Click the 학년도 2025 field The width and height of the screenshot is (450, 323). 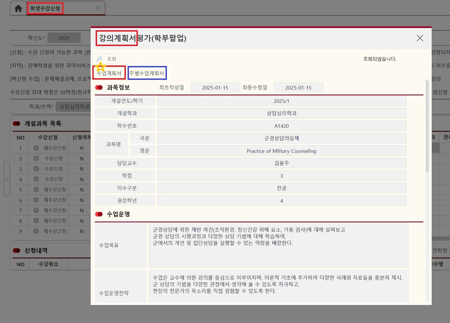(x=64, y=38)
